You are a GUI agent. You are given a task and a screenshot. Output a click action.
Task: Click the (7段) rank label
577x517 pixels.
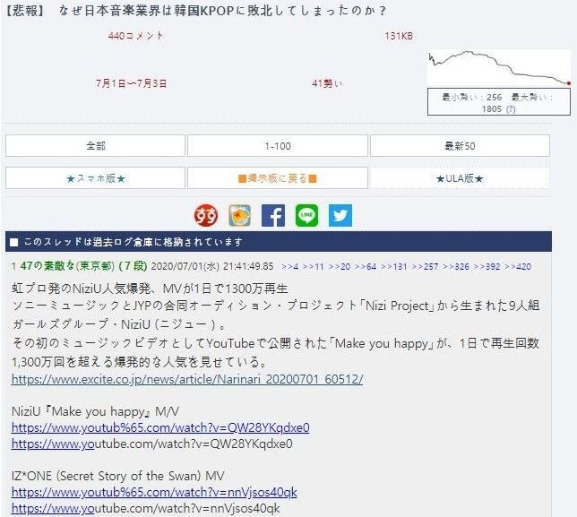click(133, 266)
